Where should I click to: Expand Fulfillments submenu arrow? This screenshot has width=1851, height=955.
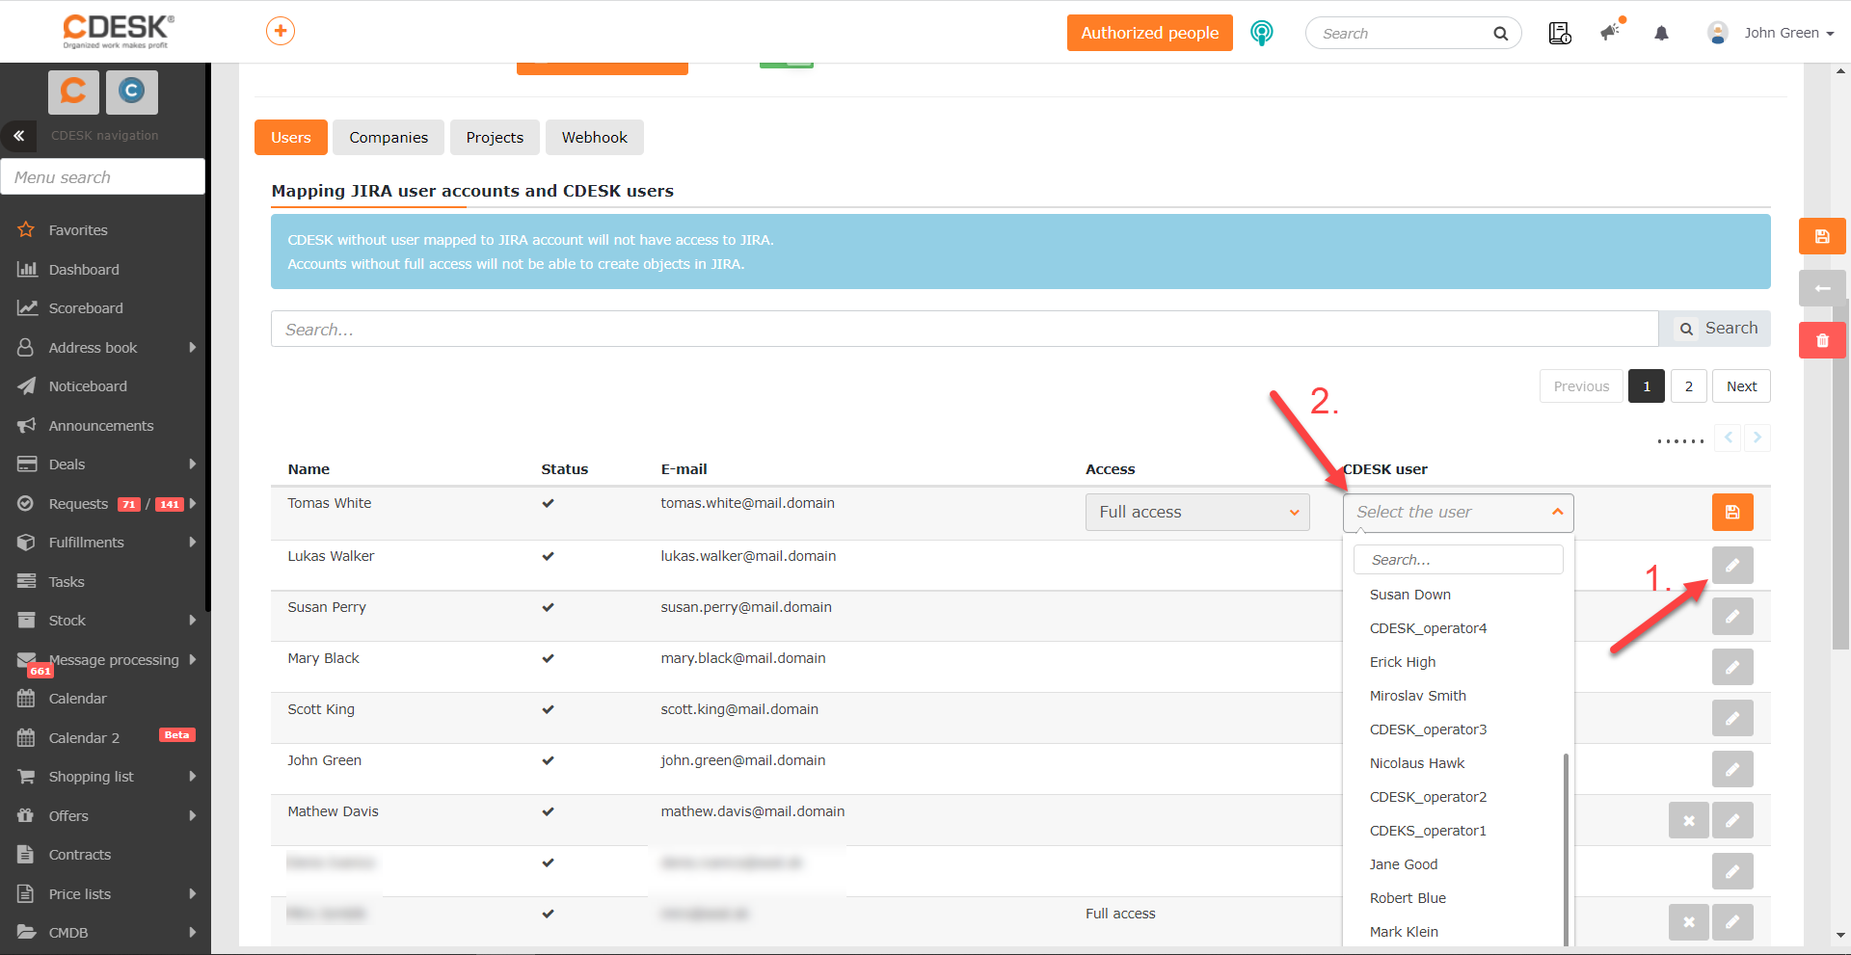(193, 543)
